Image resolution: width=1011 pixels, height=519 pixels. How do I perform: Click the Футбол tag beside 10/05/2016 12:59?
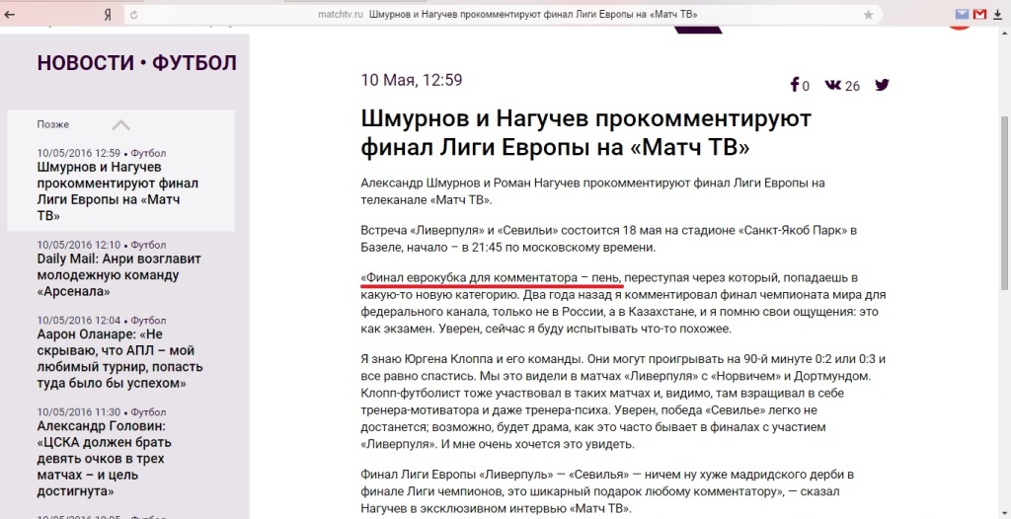pyautogui.click(x=148, y=154)
